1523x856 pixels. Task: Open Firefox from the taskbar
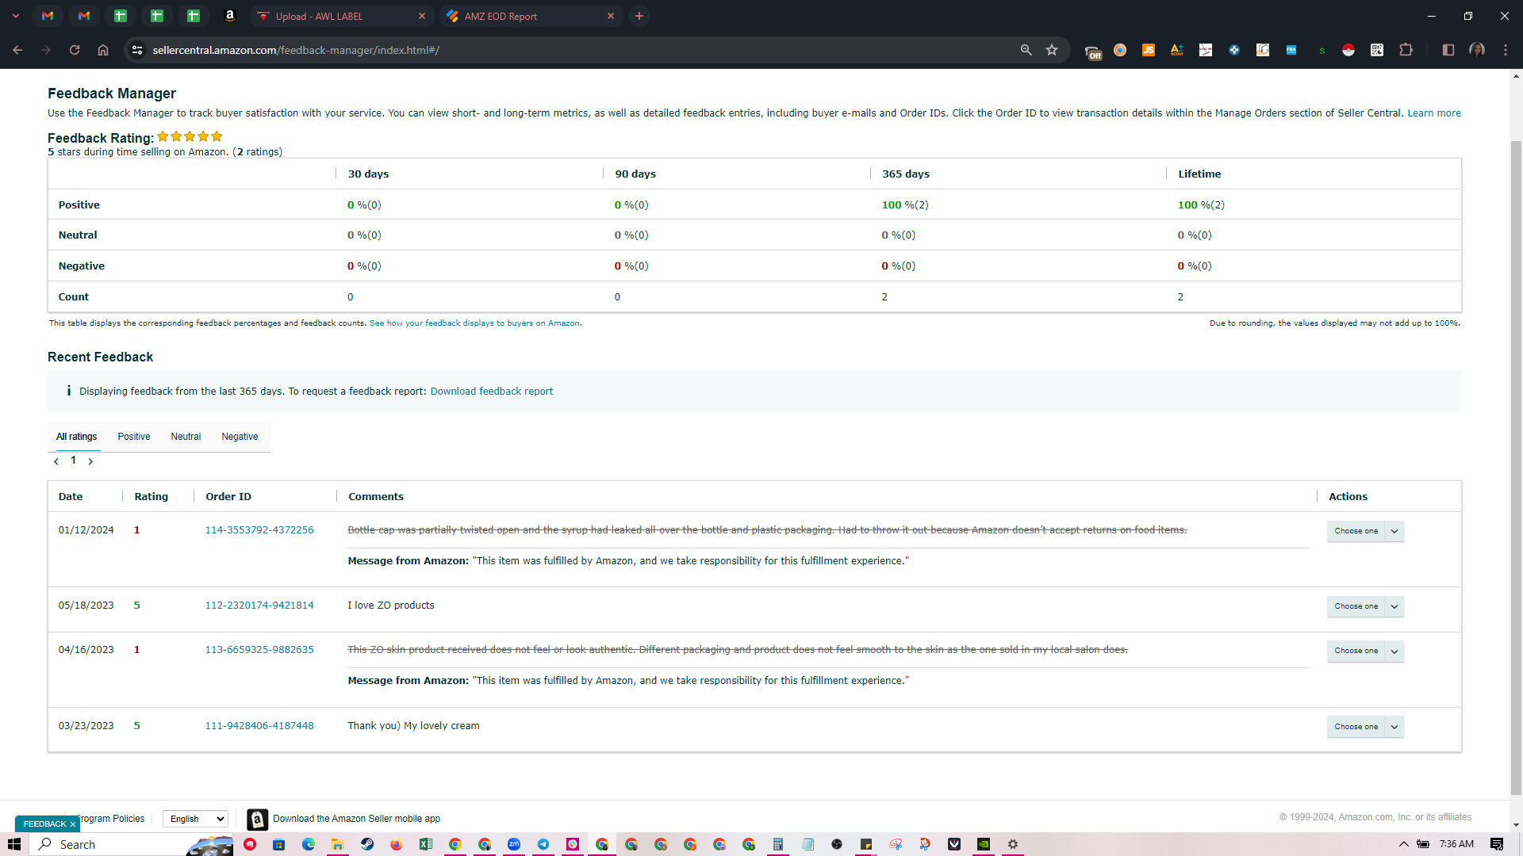(x=397, y=844)
